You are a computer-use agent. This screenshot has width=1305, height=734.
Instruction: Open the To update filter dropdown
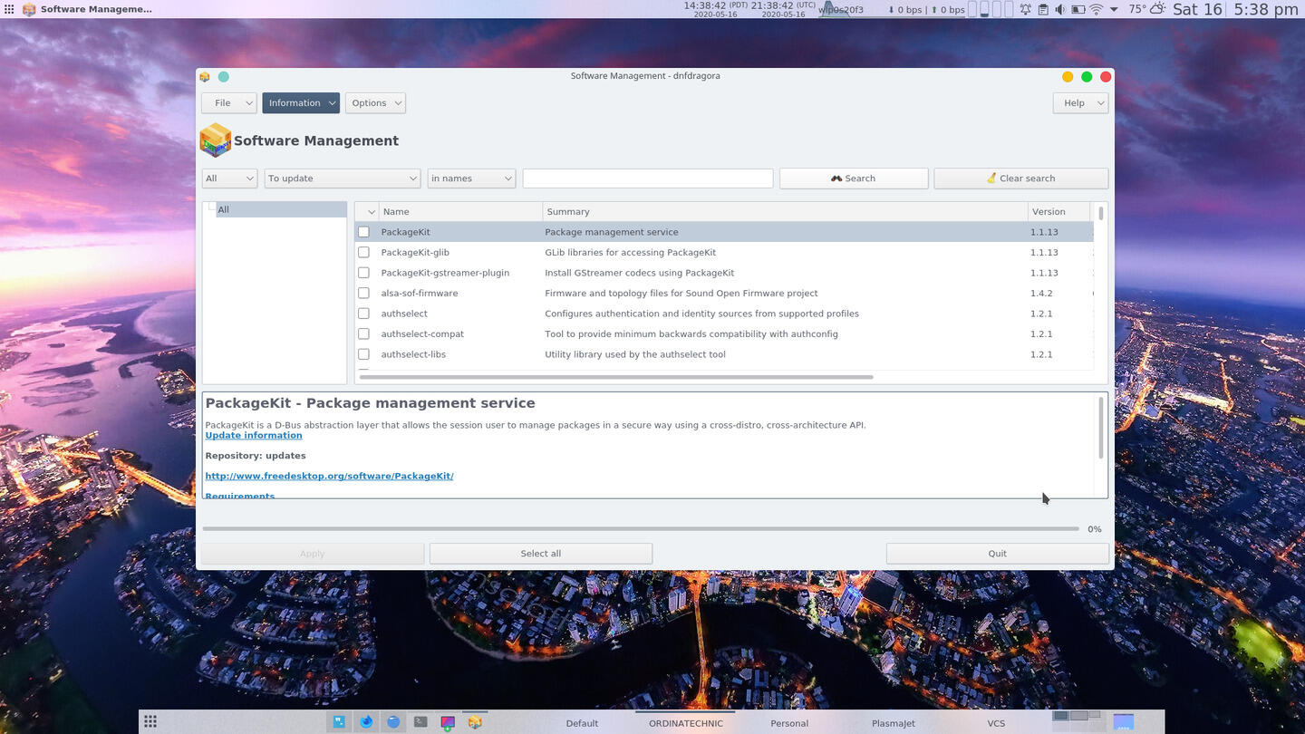(342, 179)
